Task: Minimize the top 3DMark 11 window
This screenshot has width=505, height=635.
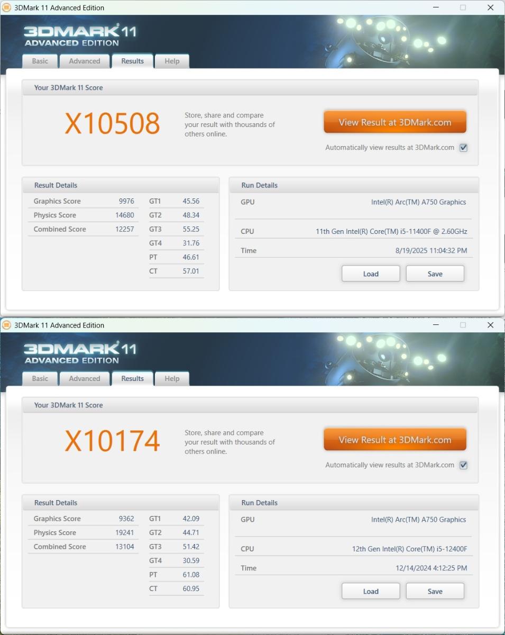Action: pyautogui.click(x=436, y=7)
